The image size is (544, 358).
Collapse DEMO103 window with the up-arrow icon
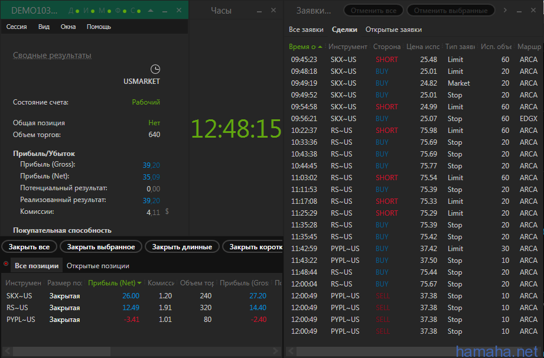click(x=151, y=11)
